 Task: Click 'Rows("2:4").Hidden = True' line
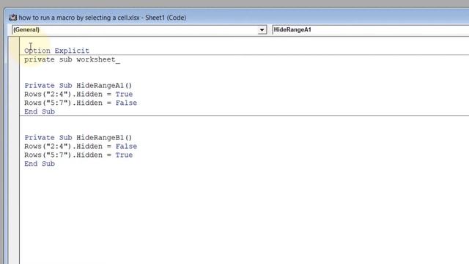click(x=78, y=95)
